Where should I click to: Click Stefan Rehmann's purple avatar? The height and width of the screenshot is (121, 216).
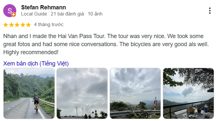coord(10,11)
